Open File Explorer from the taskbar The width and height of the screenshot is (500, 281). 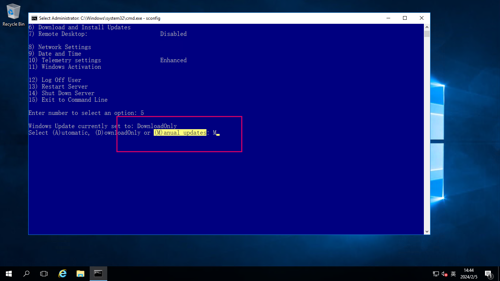point(81,273)
